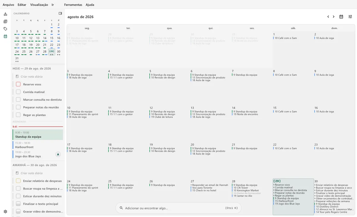
Task: Open the Visualização menu
Action: click(39, 5)
